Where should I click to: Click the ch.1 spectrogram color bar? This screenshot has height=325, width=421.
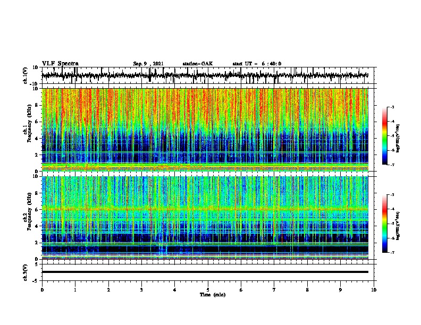pos(385,136)
